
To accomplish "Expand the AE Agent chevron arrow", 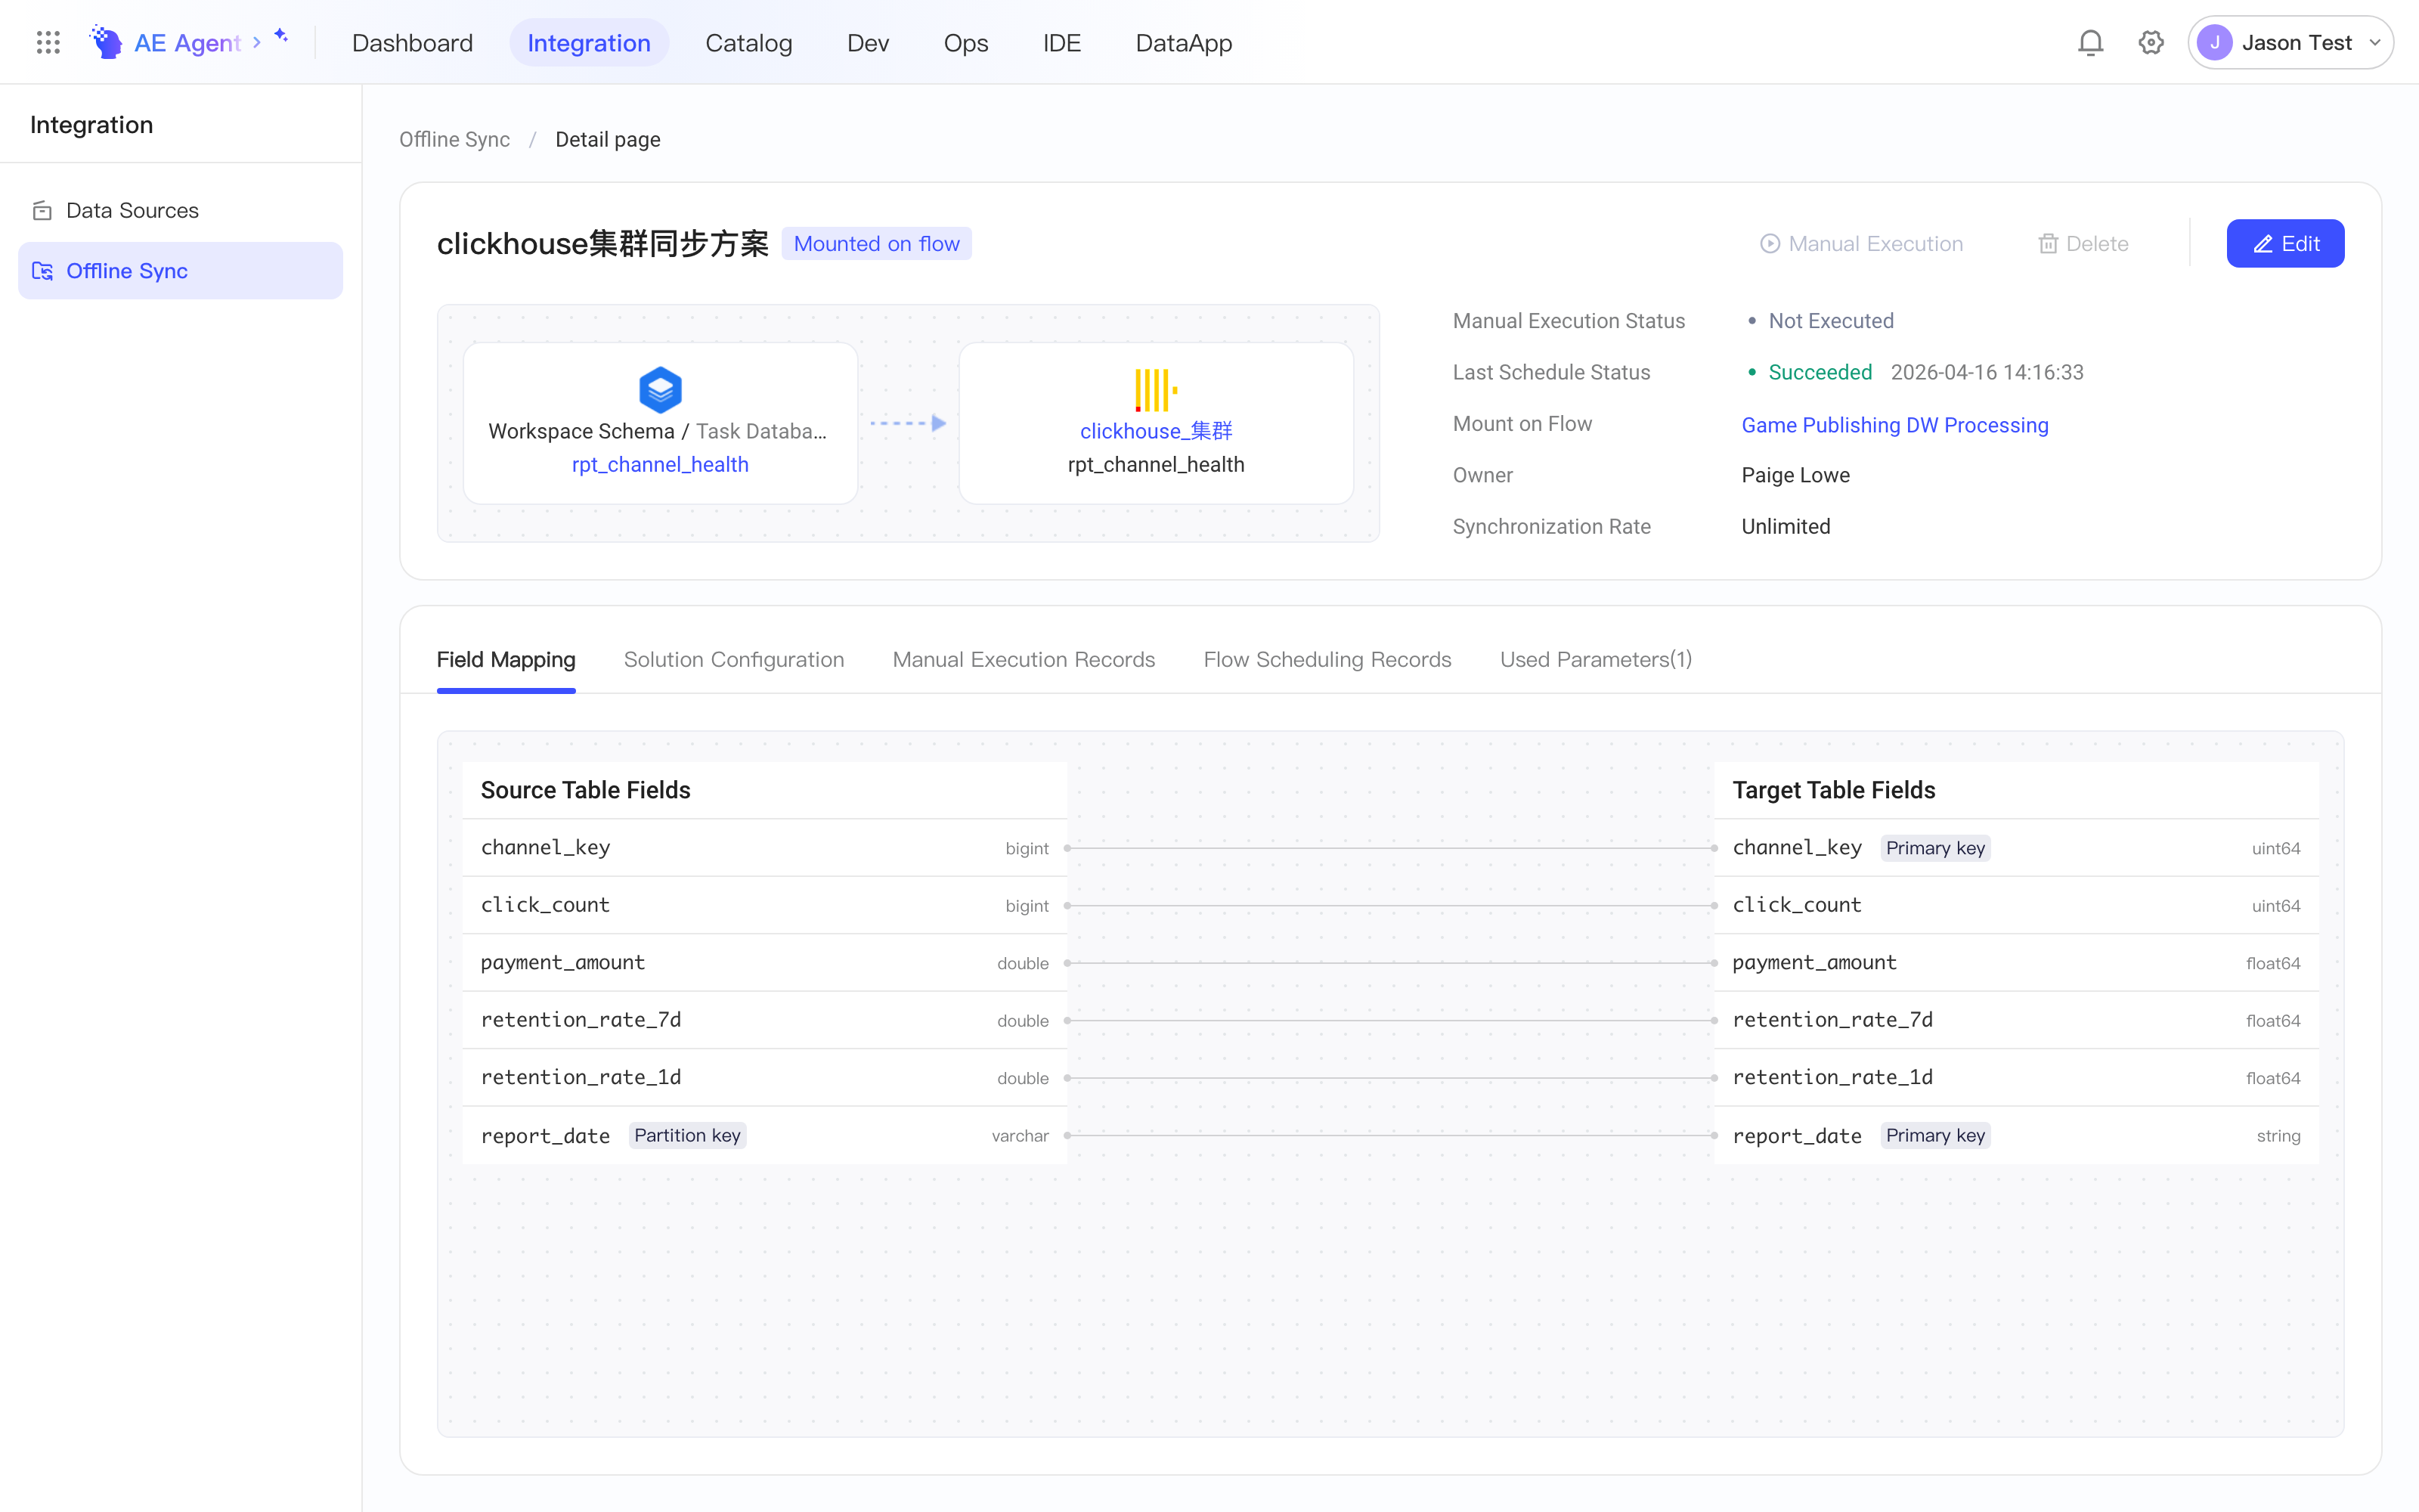I will click(x=257, y=42).
